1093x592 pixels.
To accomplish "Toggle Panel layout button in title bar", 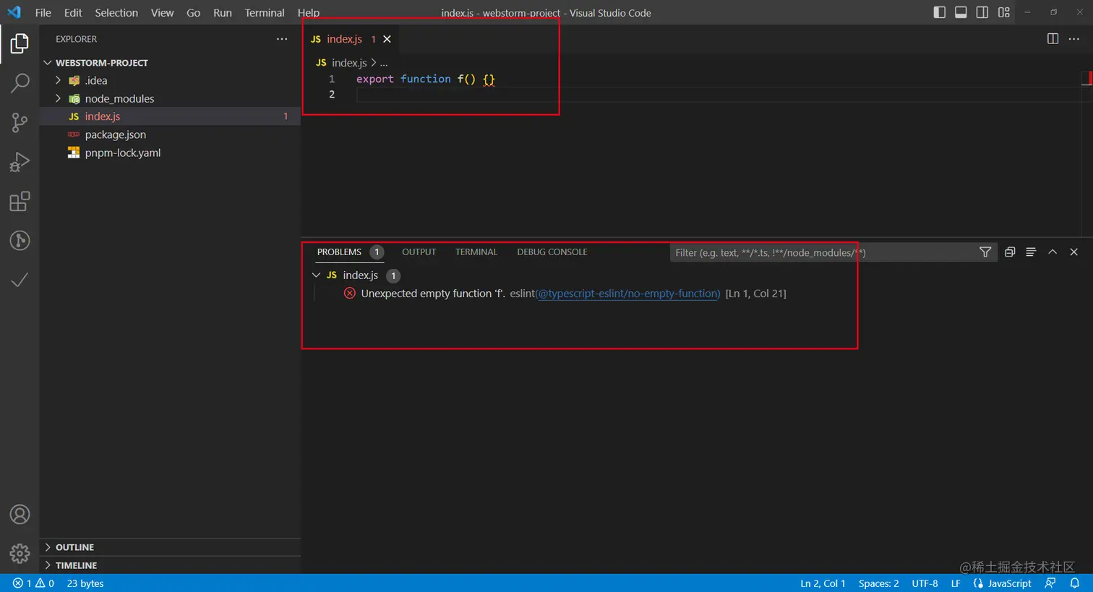I will (961, 12).
